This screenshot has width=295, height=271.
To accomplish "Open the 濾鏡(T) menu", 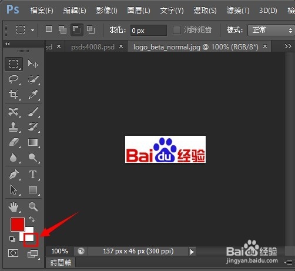I will pos(238,11).
